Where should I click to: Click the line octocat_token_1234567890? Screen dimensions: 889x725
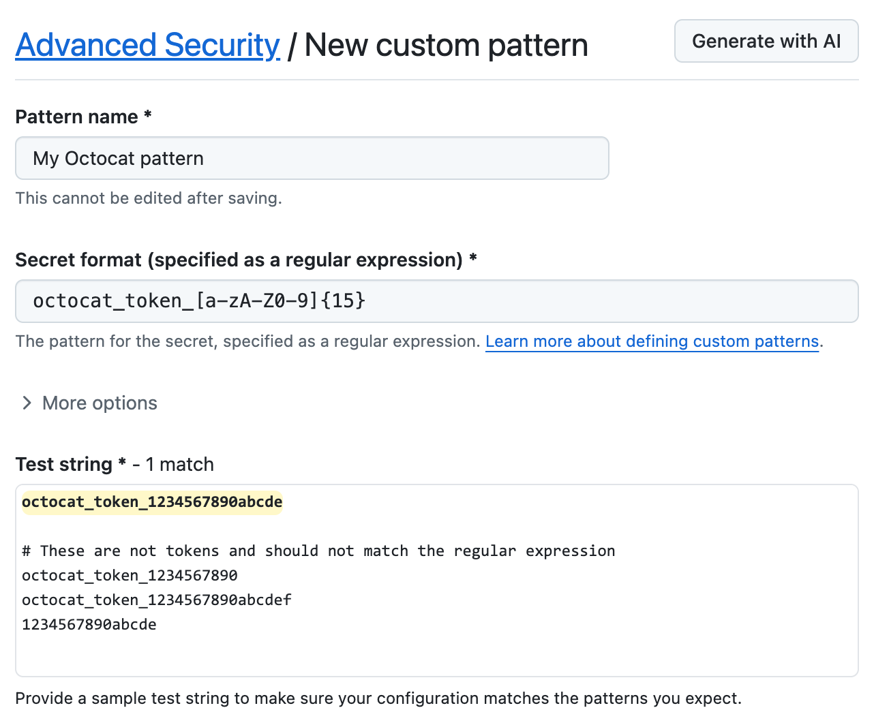130,575
